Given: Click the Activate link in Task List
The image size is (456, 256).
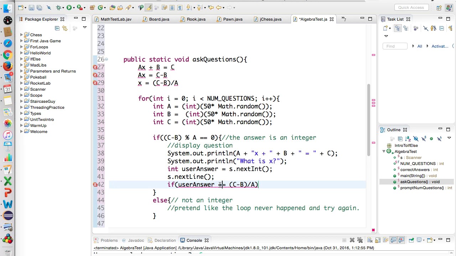Looking at the screenshot, I should click(440, 46).
